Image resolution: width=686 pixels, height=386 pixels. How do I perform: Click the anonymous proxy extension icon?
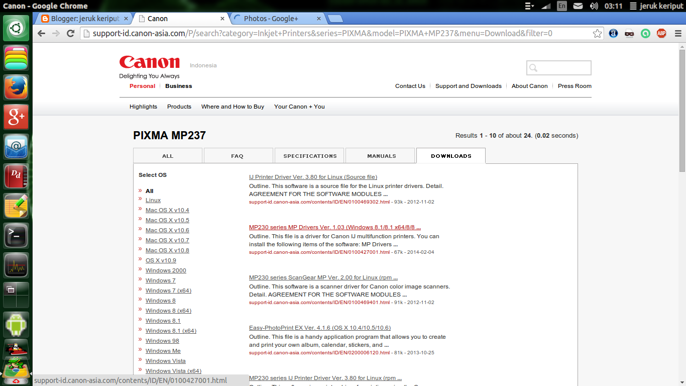coord(629,34)
